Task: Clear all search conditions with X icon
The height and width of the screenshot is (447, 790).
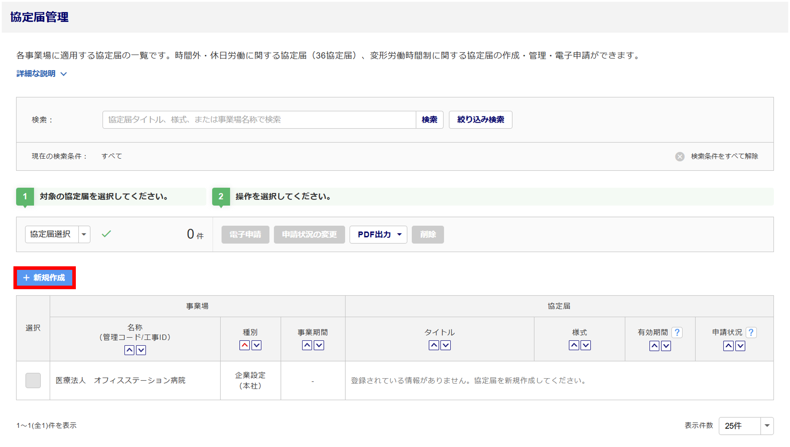Action: [679, 157]
